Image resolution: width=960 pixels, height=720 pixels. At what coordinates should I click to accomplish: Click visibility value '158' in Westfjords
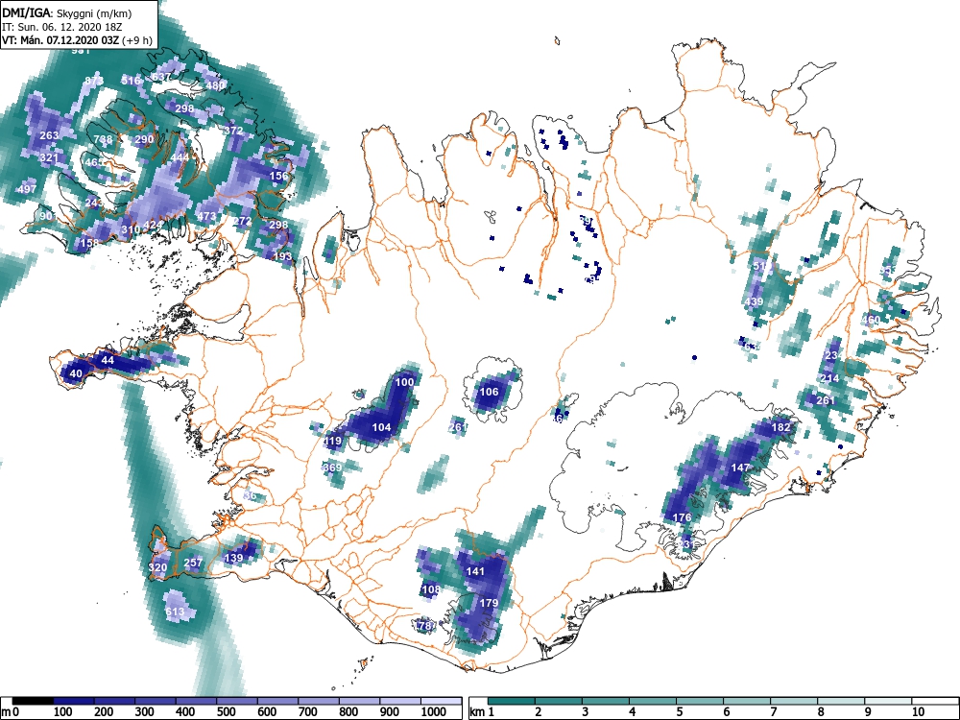(89, 243)
